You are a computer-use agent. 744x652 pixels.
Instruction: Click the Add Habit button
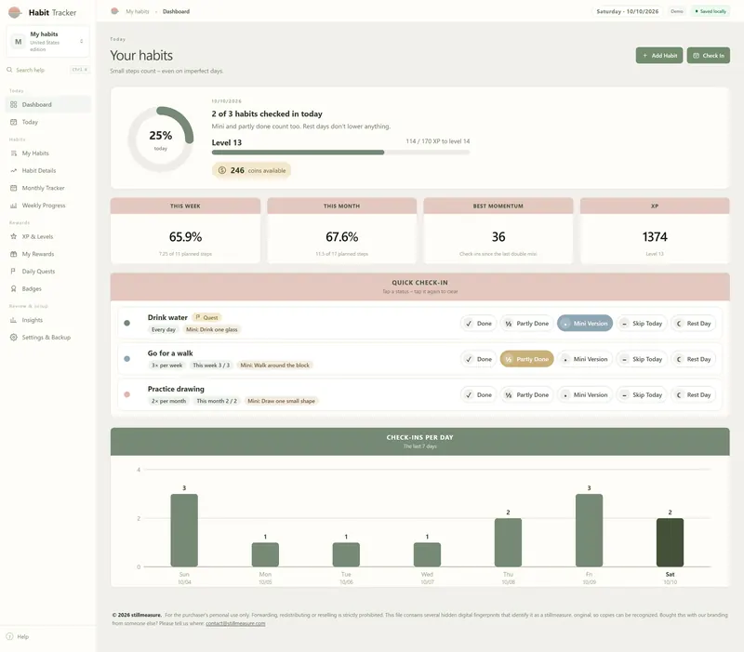pyautogui.click(x=659, y=56)
